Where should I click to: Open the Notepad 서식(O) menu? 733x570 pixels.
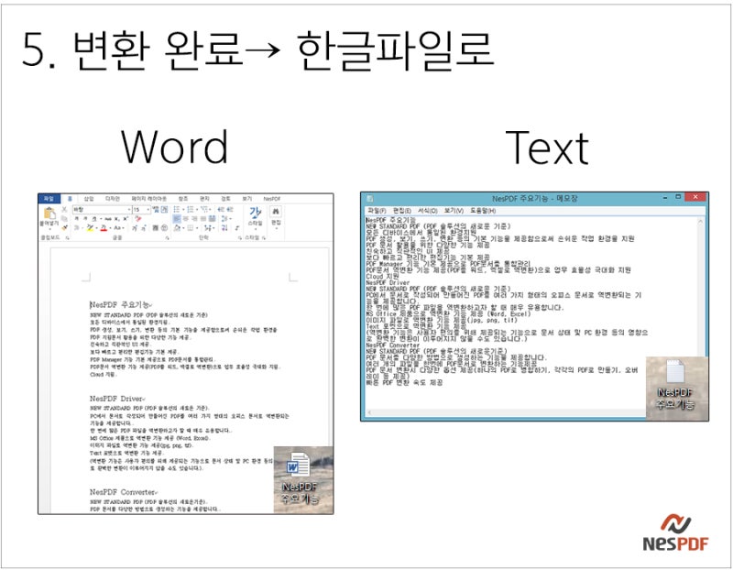pos(427,211)
